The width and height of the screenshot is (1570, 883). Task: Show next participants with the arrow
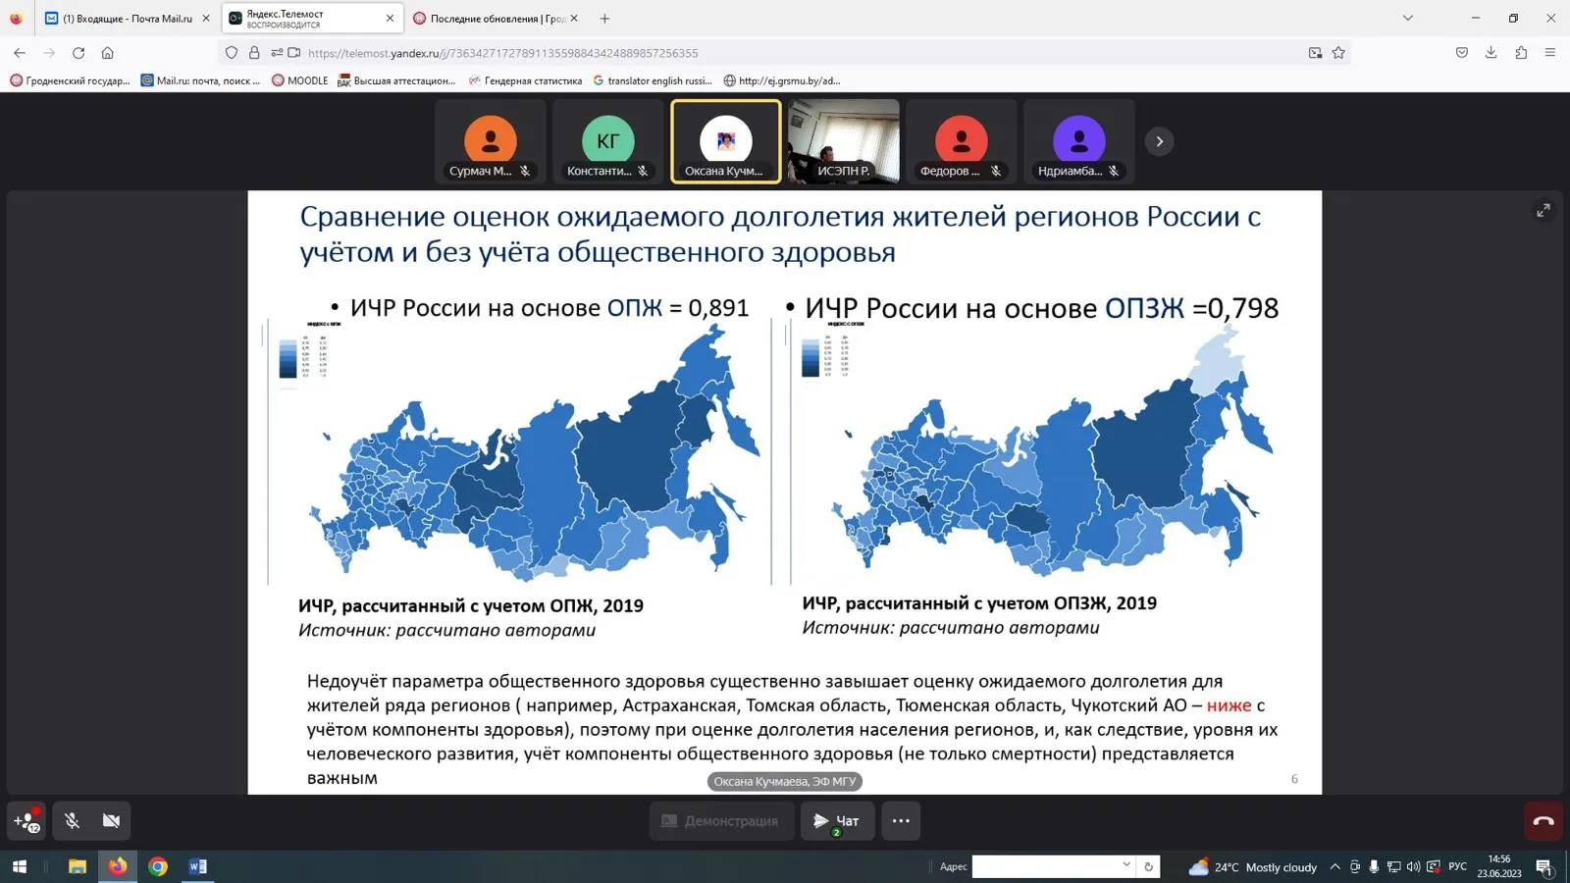1159,141
